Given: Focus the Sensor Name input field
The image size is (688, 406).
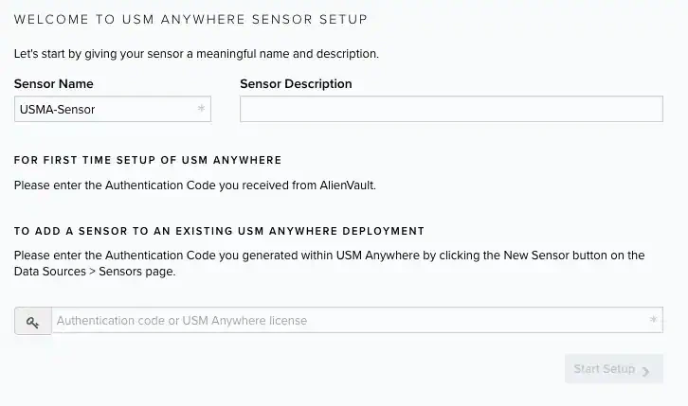Looking at the screenshot, I should tap(104, 110).
